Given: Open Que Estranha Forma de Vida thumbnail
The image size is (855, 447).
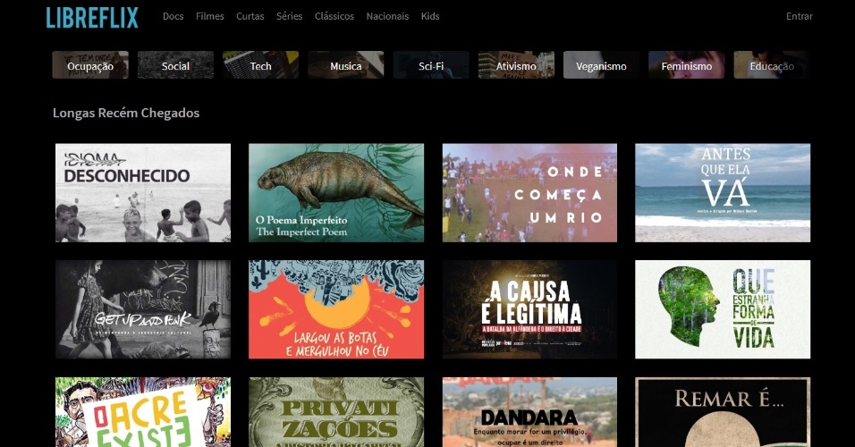Looking at the screenshot, I should point(723,309).
